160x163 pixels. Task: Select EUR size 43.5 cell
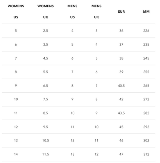coord(121,113)
